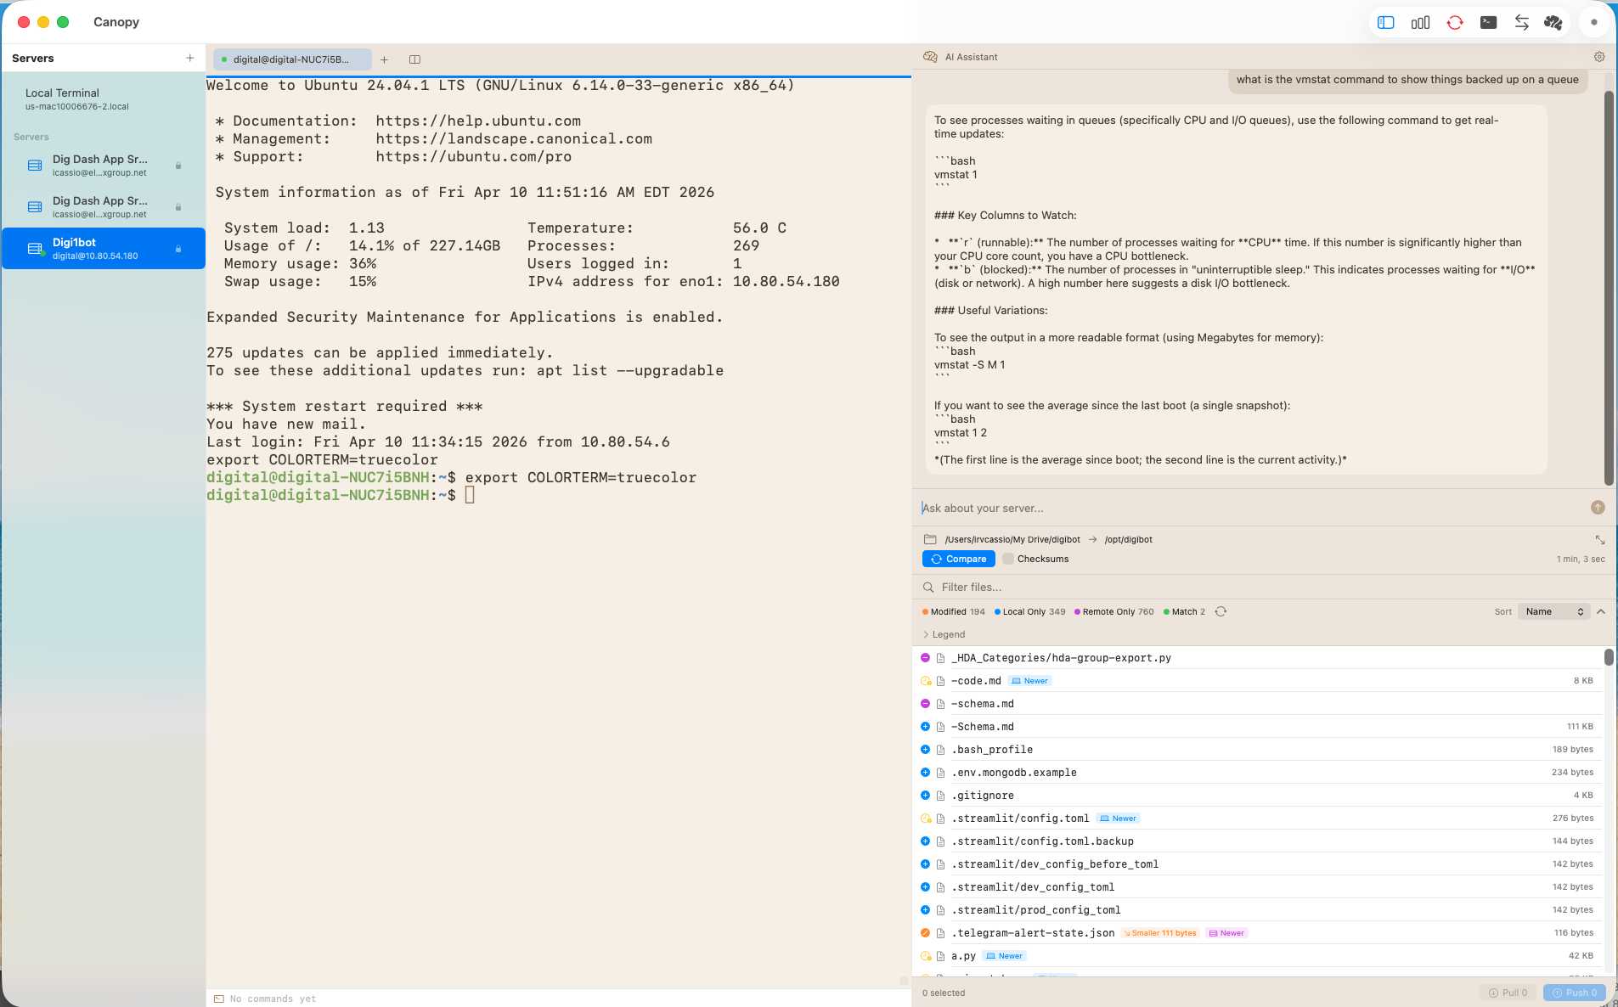
Task: Enable the Checksums checkbox
Action: pos(1008,559)
